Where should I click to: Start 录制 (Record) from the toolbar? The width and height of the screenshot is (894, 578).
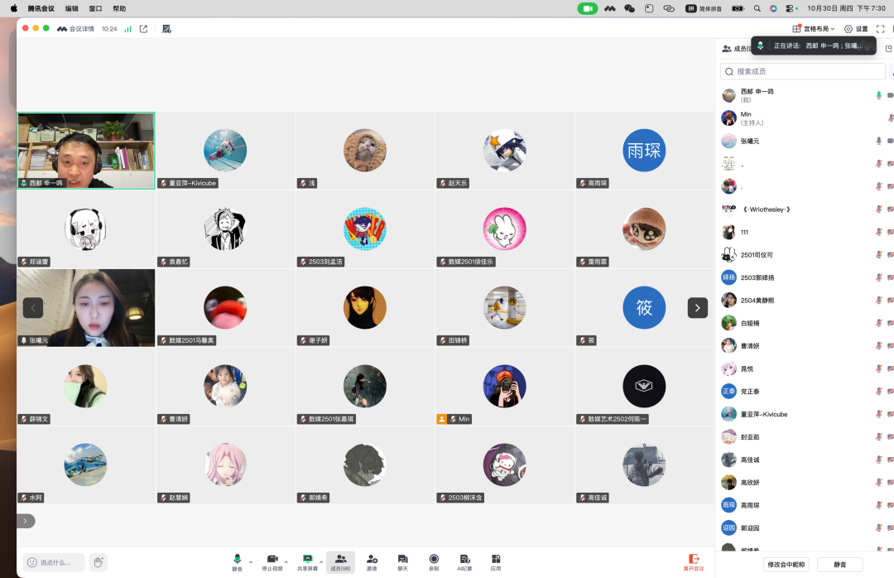434,562
